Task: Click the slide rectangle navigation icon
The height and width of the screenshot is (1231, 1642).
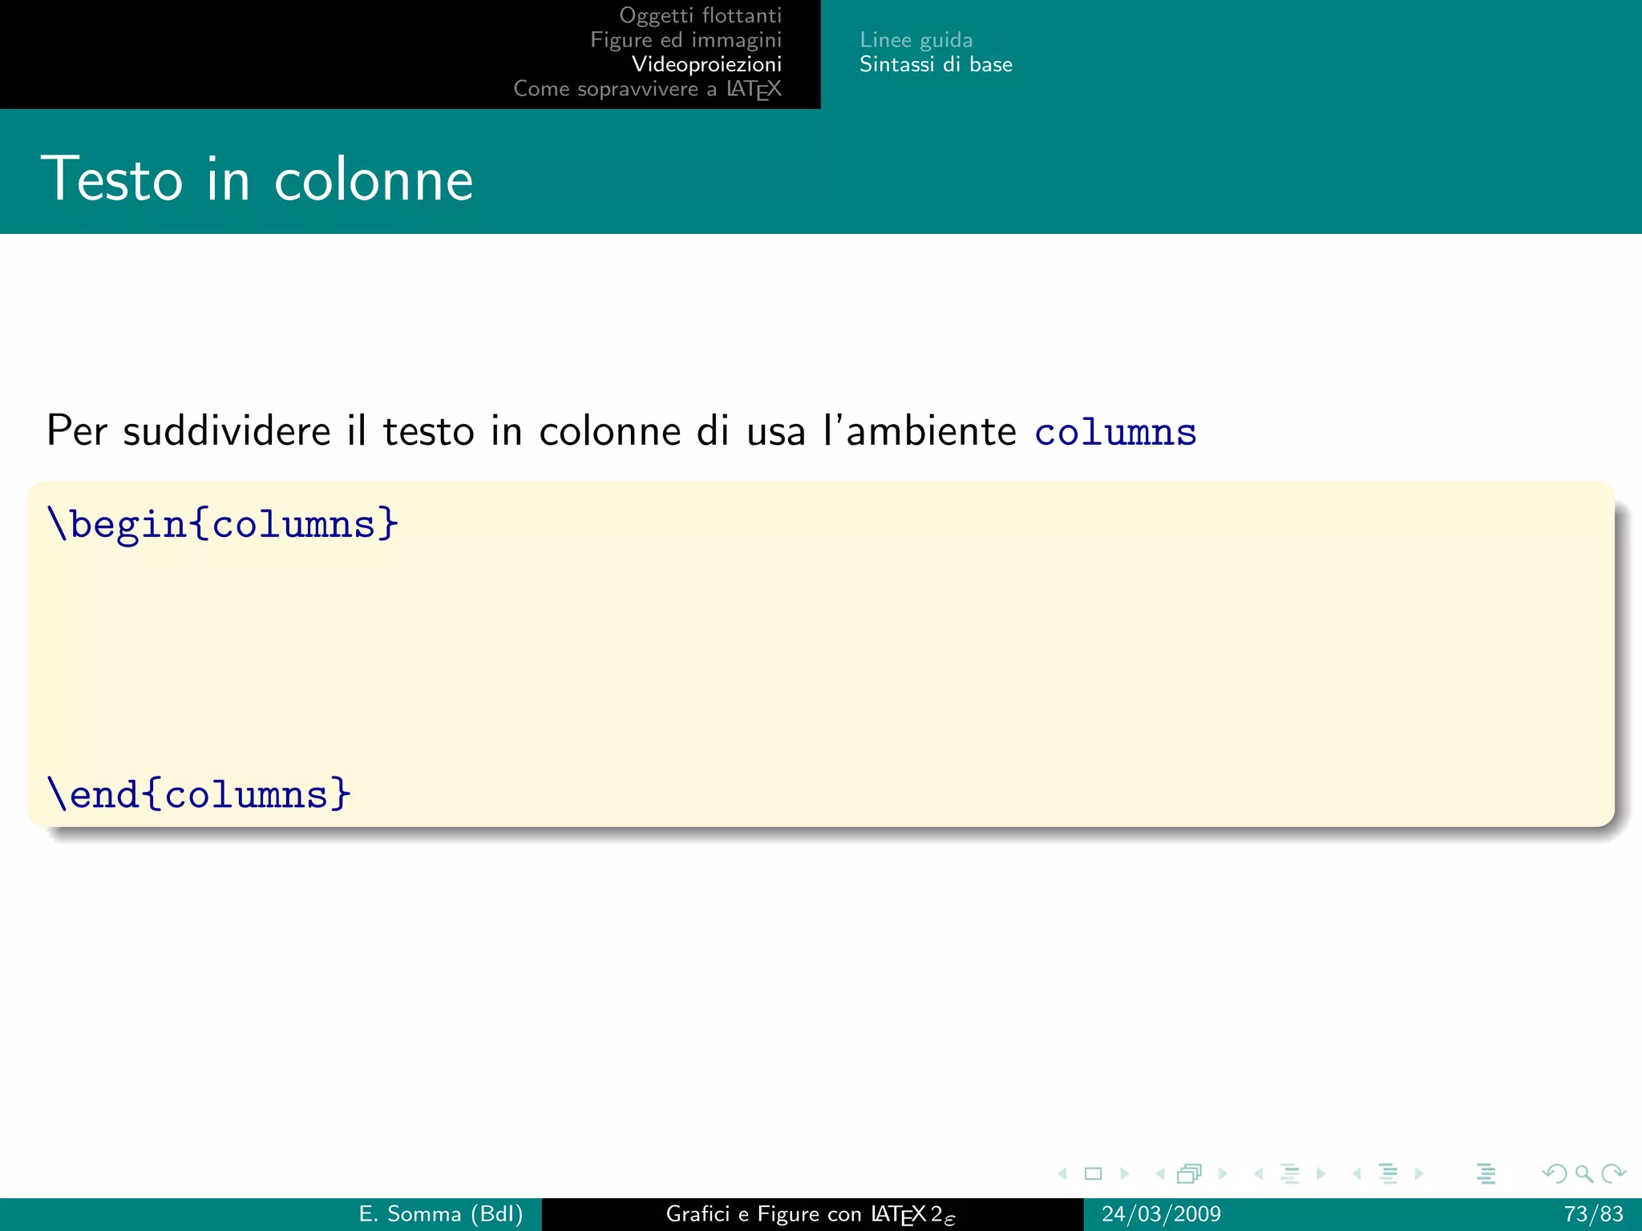Action: [1093, 1173]
